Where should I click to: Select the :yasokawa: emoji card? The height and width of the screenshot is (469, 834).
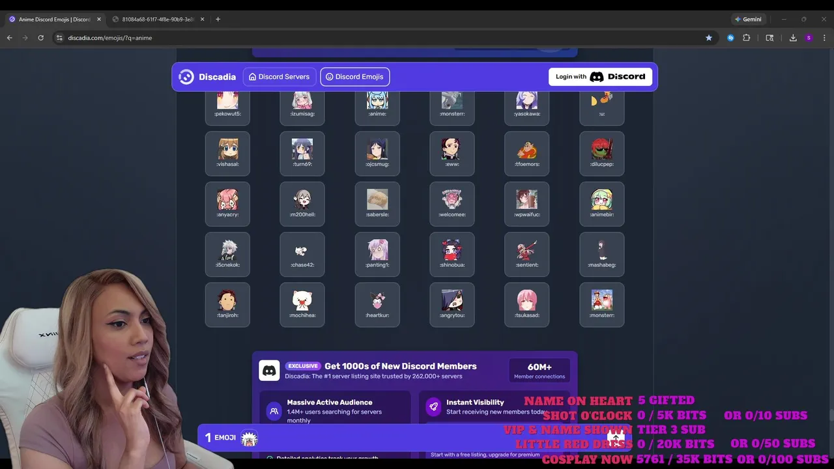527,107
